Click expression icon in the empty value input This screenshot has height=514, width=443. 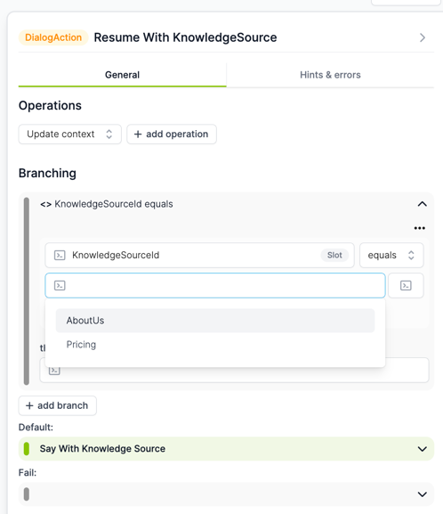pos(60,286)
